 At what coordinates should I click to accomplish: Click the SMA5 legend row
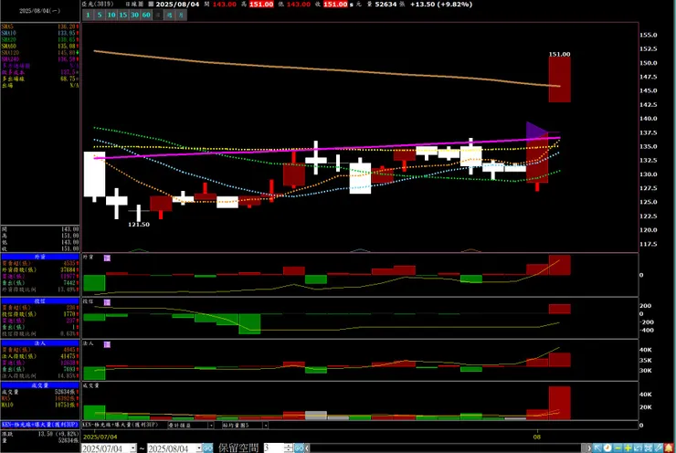click(x=40, y=26)
